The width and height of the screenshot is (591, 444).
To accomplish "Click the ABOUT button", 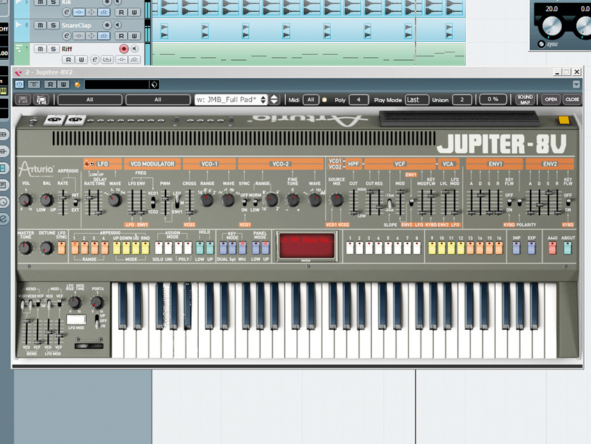I will point(567,248).
